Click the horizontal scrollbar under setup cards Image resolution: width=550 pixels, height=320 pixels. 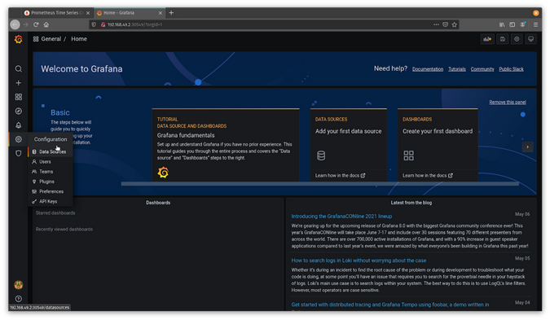(x=320, y=184)
